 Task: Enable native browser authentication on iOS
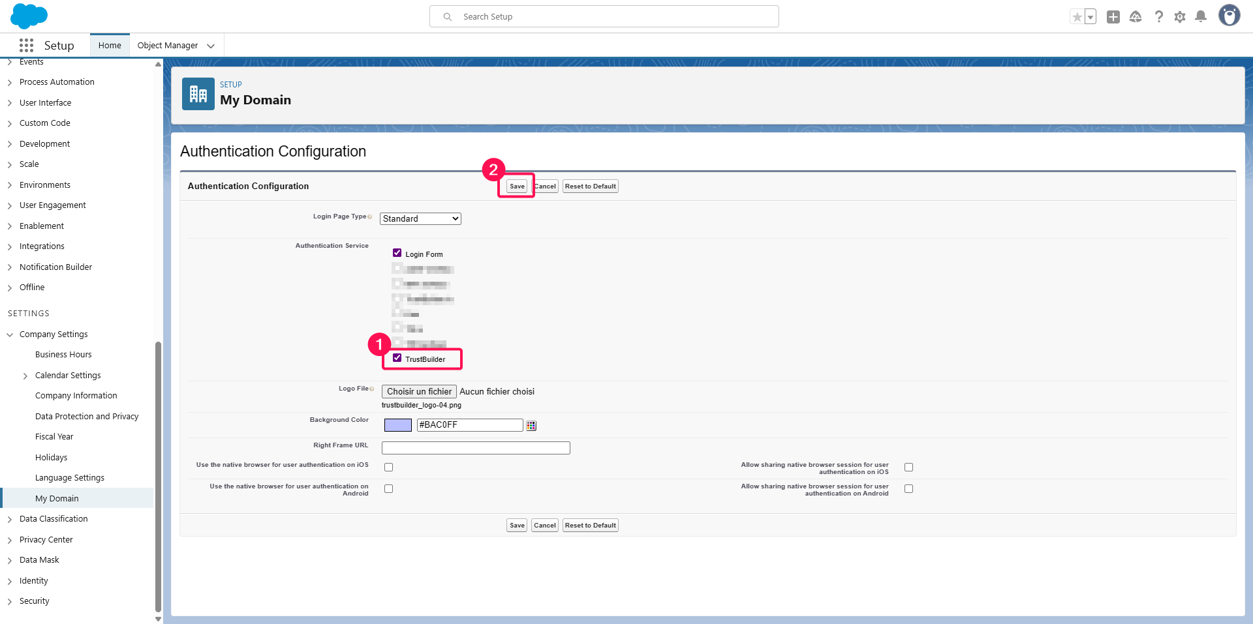389,468
